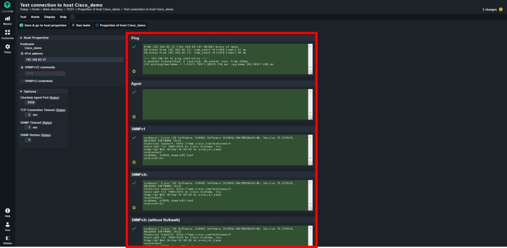The height and width of the screenshot is (248, 507).
Task: Click the Setup breadcrumb link
Action: tap(24, 9)
